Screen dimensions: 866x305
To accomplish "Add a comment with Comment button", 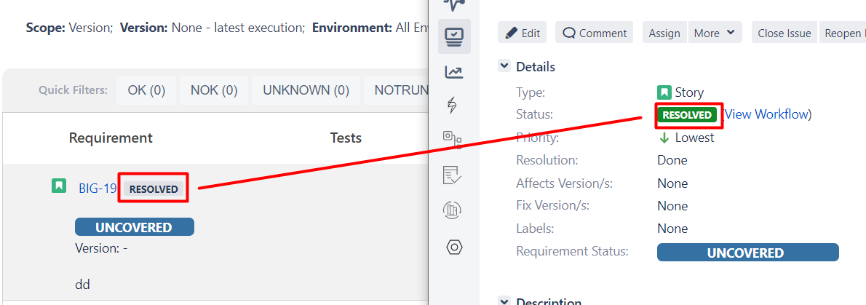I will pos(595,33).
